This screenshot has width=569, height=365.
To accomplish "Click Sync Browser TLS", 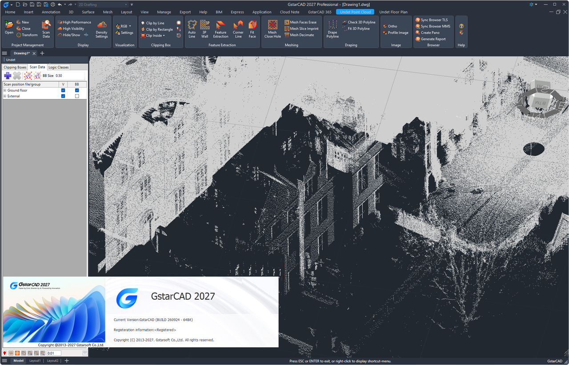I will 431,20.
